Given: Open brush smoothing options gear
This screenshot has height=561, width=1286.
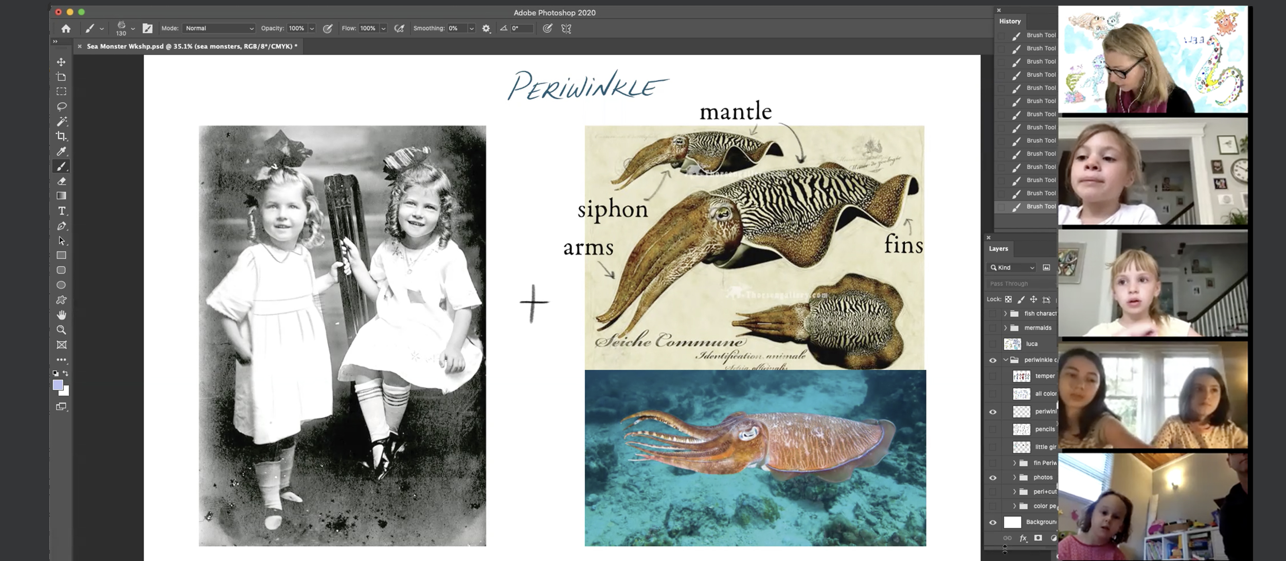Looking at the screenshot, I should [x=486, y=28].
